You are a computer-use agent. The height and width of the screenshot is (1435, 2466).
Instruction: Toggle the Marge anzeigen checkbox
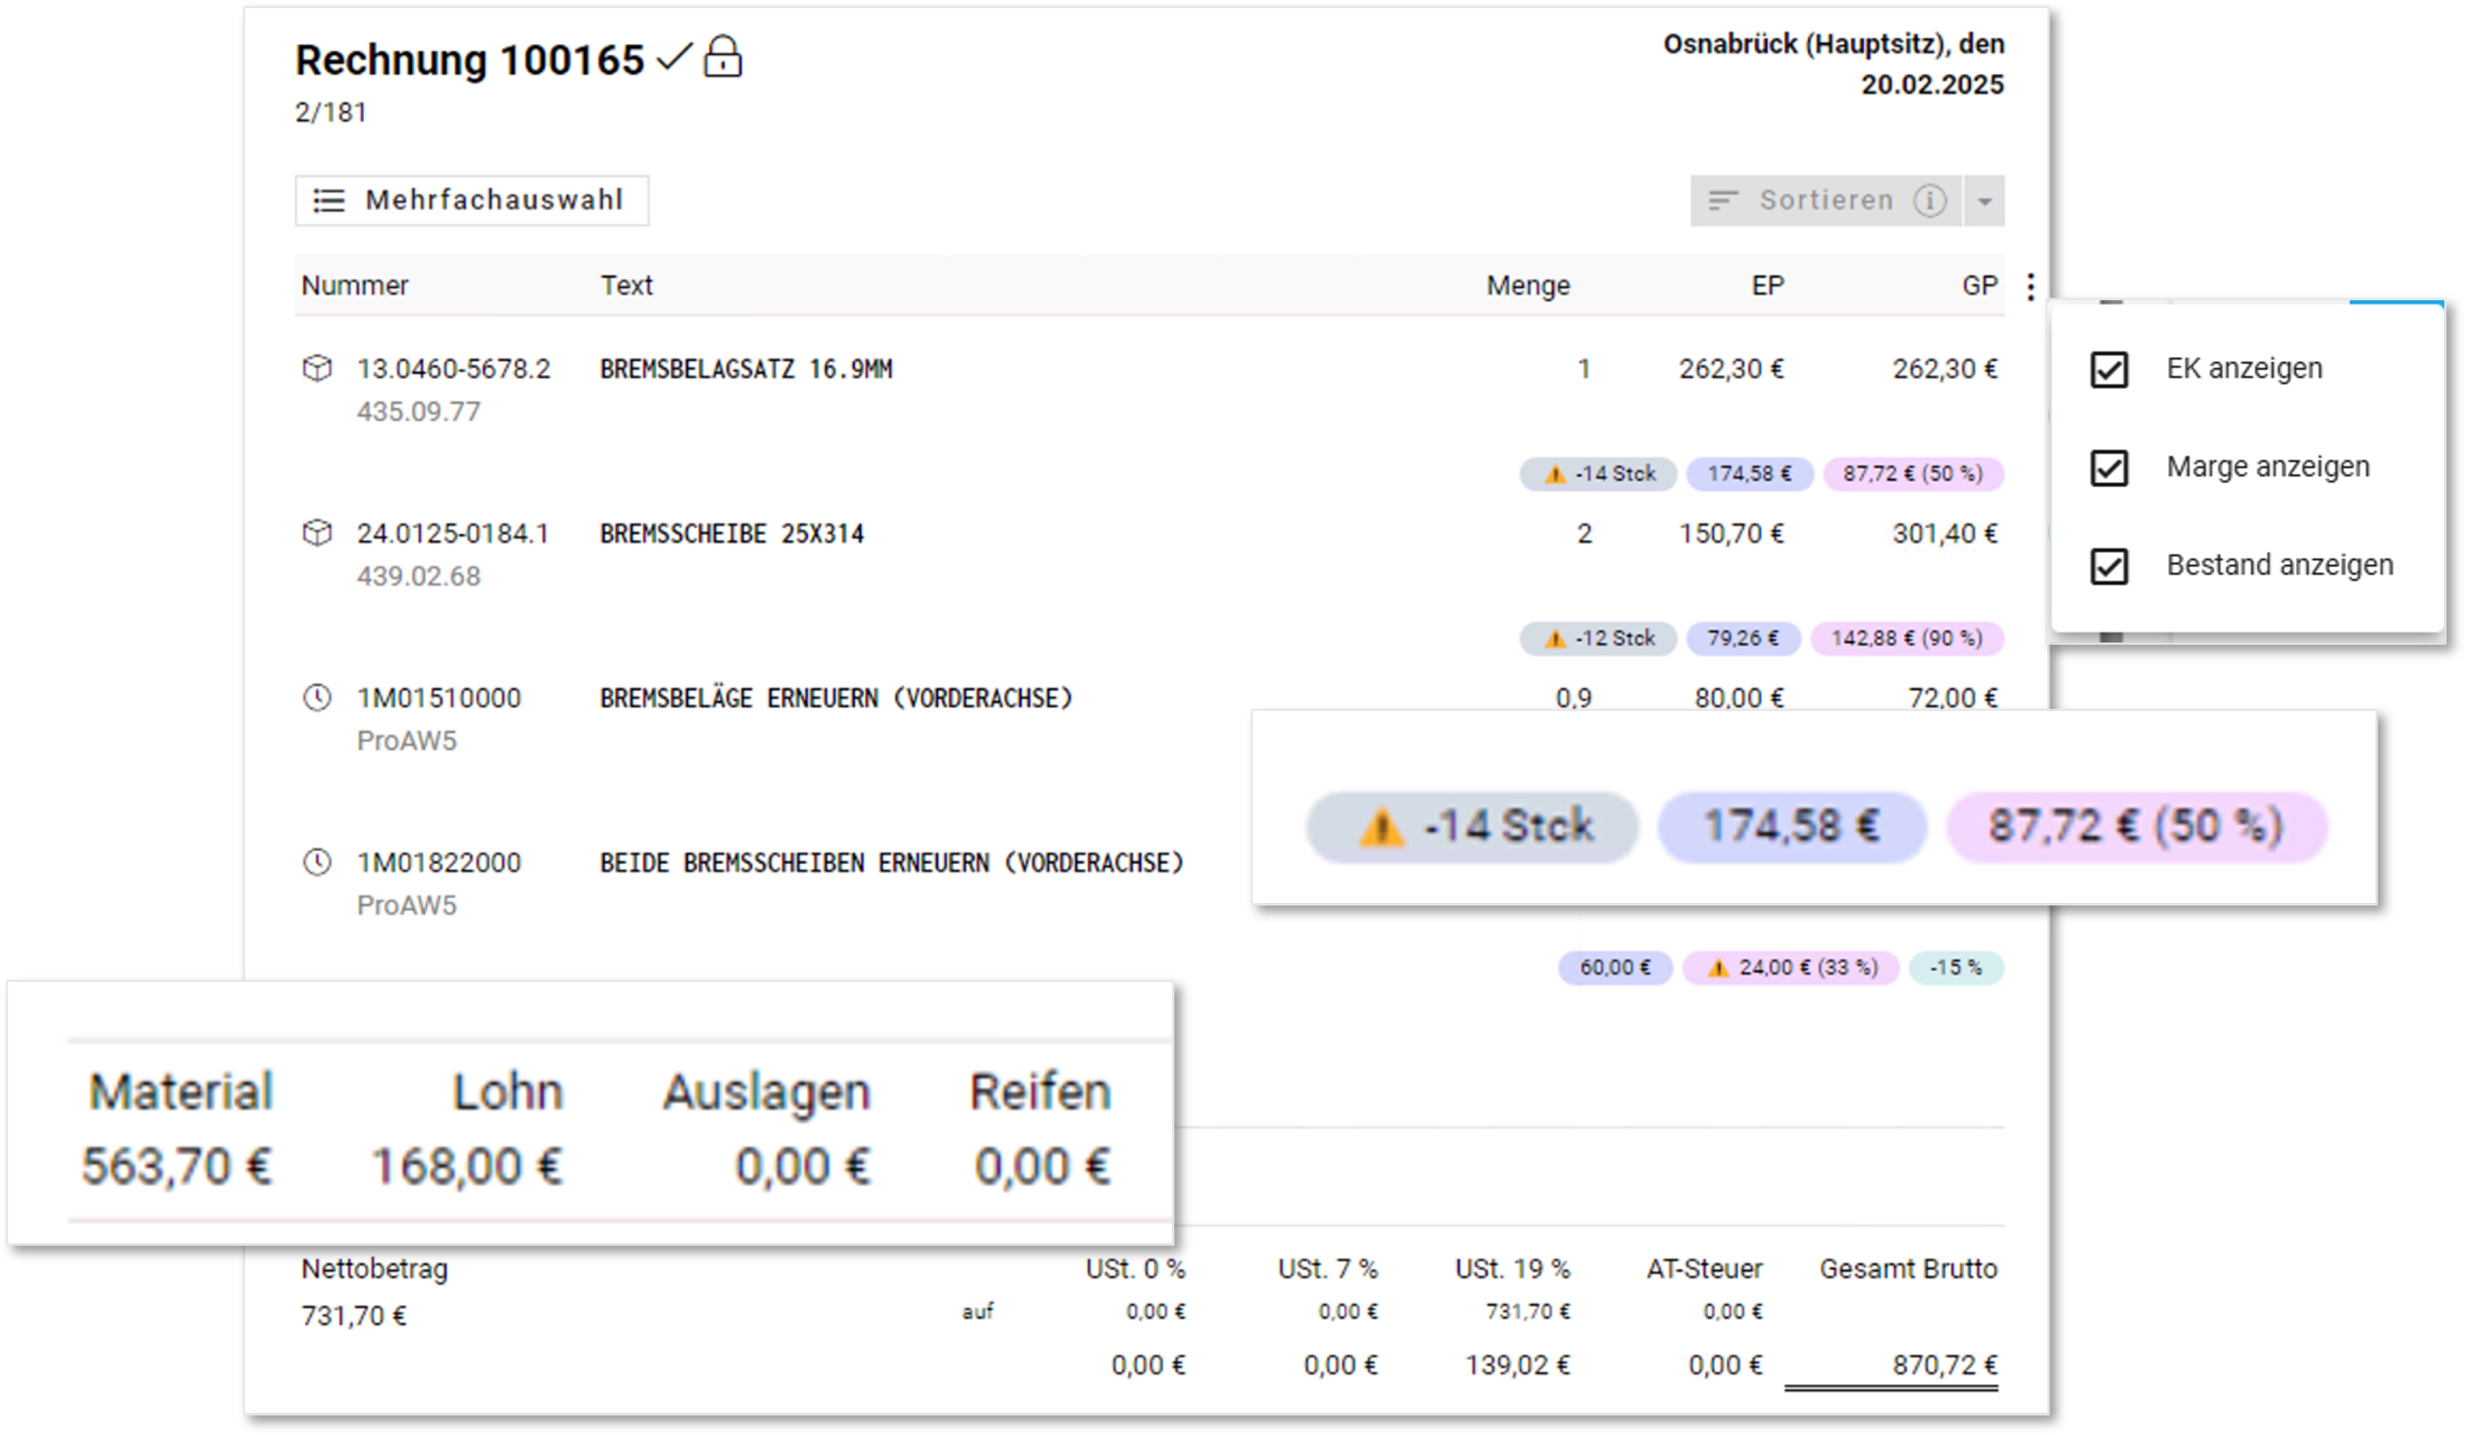2109,468
